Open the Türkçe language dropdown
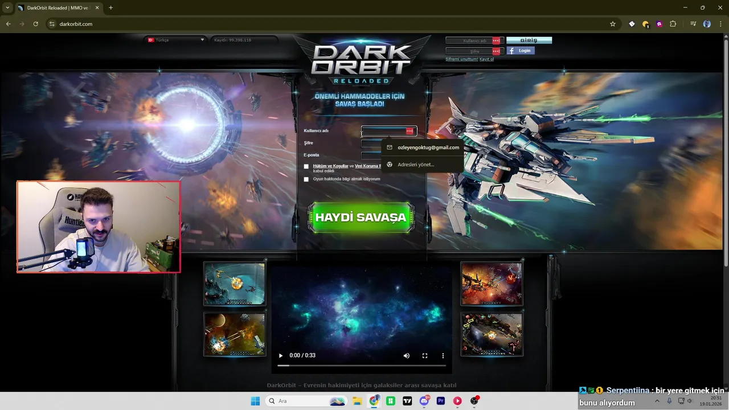This screenshot has width=729, height=410. (175, 40)
